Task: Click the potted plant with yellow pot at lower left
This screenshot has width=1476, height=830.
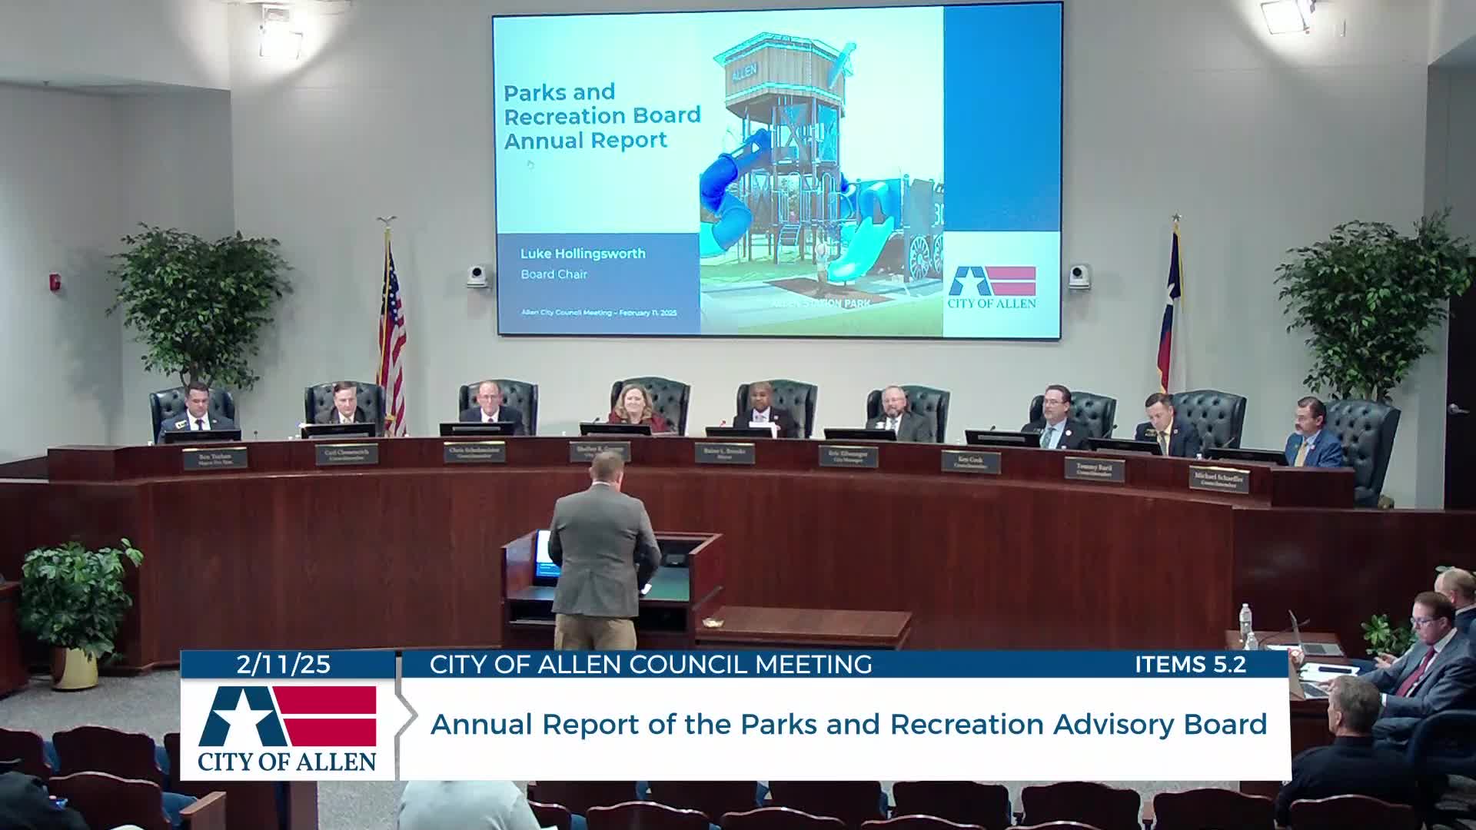Action: point(75,615)
